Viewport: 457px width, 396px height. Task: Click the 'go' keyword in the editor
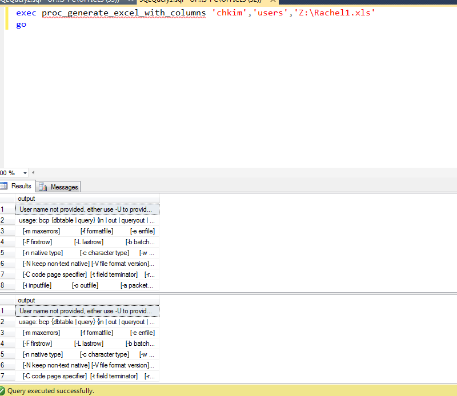point(21,25)
